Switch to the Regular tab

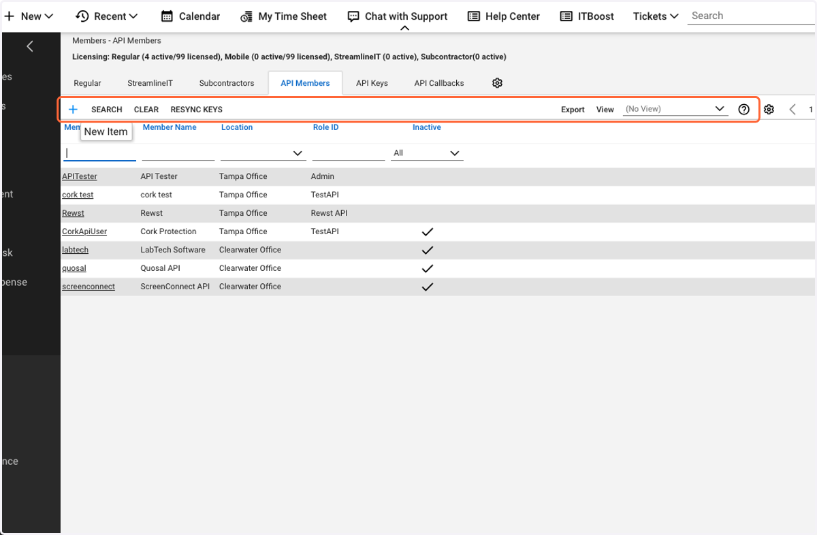coord(87,83)
